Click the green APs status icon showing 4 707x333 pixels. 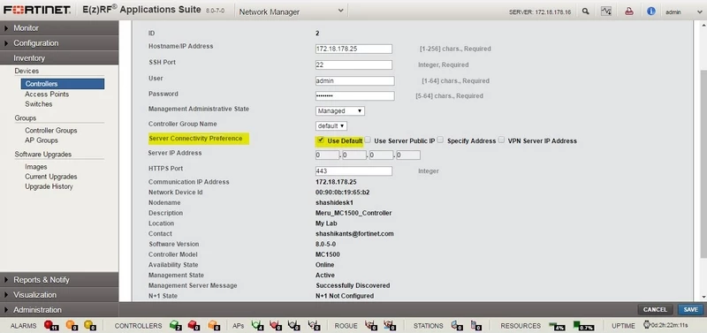tap(258, 325)
